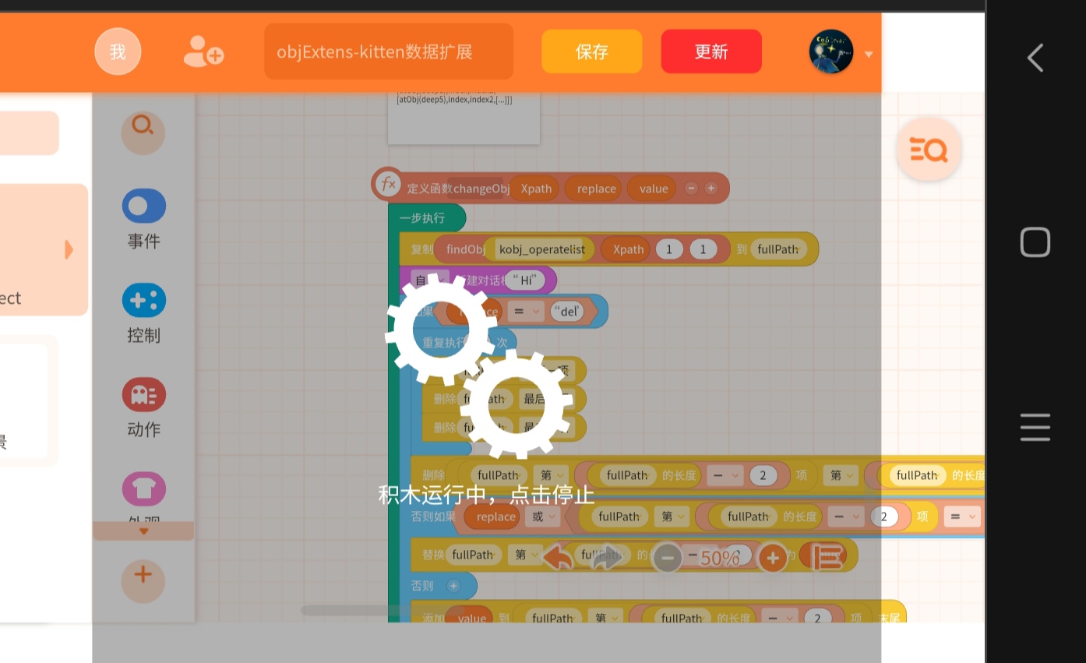Screen dimensions: 1086x663
Task: Open the user profile avatar
Action: [x=831, y=51]
